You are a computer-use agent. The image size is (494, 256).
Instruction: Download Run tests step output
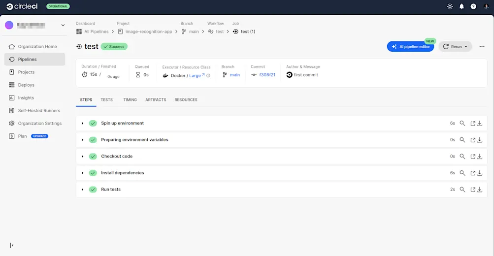click(480, 190)
